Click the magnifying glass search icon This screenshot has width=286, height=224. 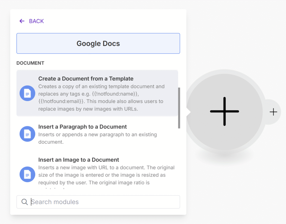click(25, 202)
